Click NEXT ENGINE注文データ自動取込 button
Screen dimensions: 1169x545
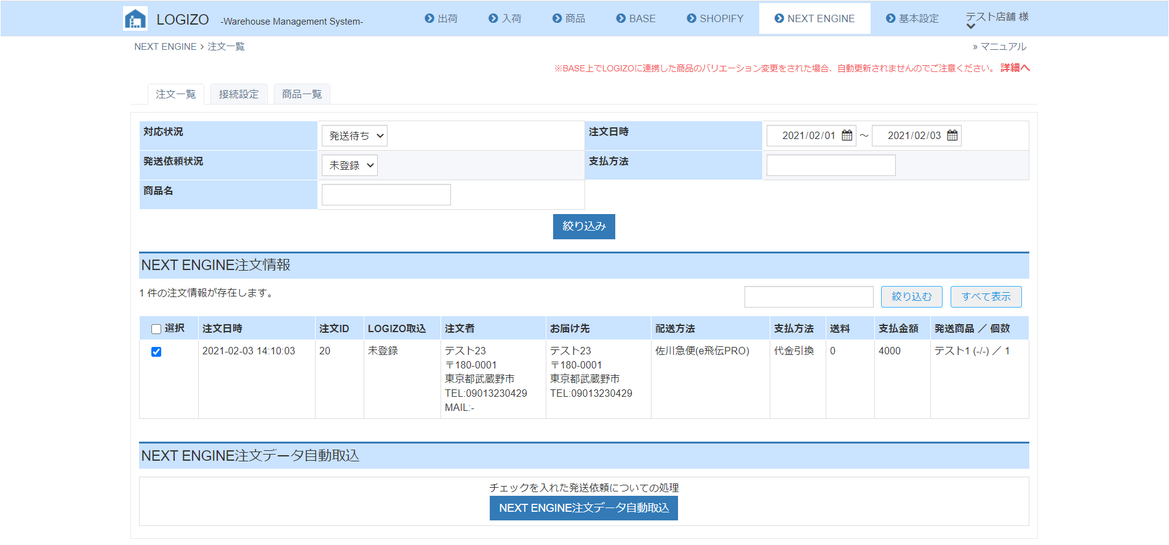tap(584, 508)
